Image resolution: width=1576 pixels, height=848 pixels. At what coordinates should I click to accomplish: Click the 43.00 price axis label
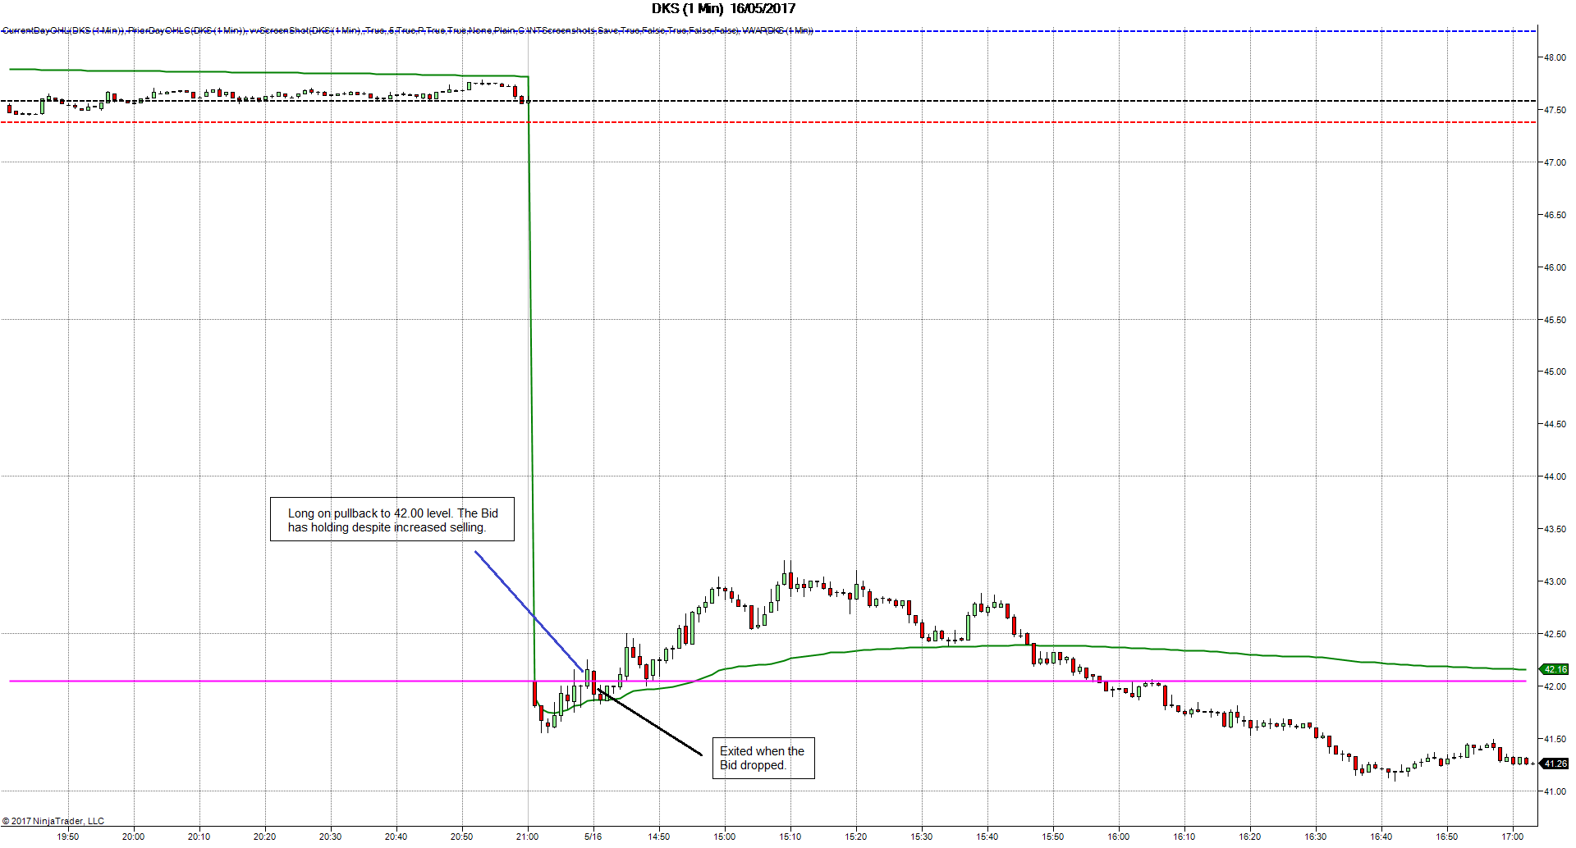[1555, 581]
